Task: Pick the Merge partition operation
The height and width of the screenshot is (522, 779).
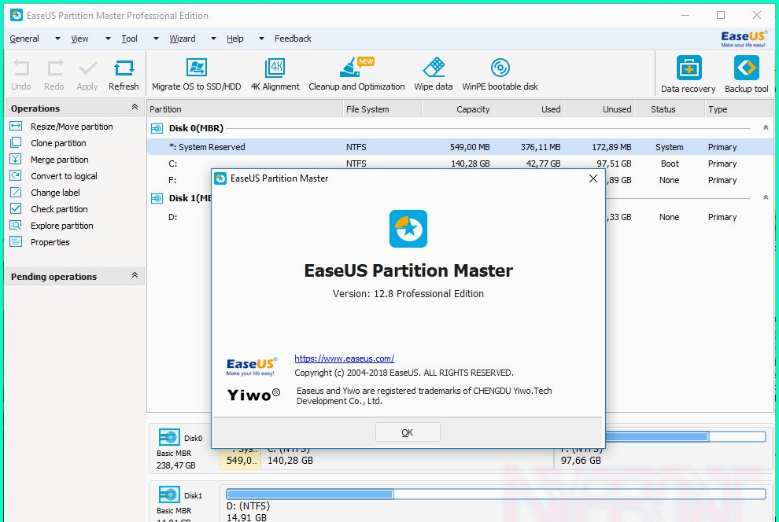Action: tap(60, 160)
